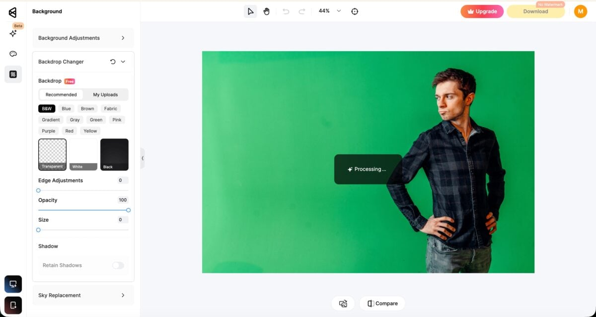596x317 pixels.
Task: Select the cursor/move tool in the toolbar
Action: (x=251, y=11)
